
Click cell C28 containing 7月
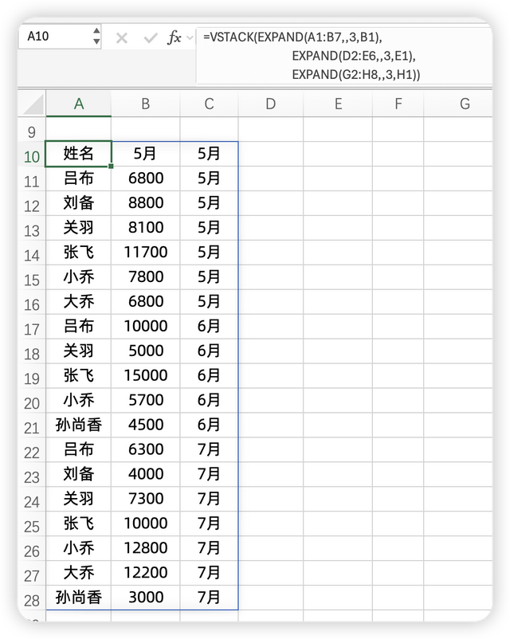(209, 598)
